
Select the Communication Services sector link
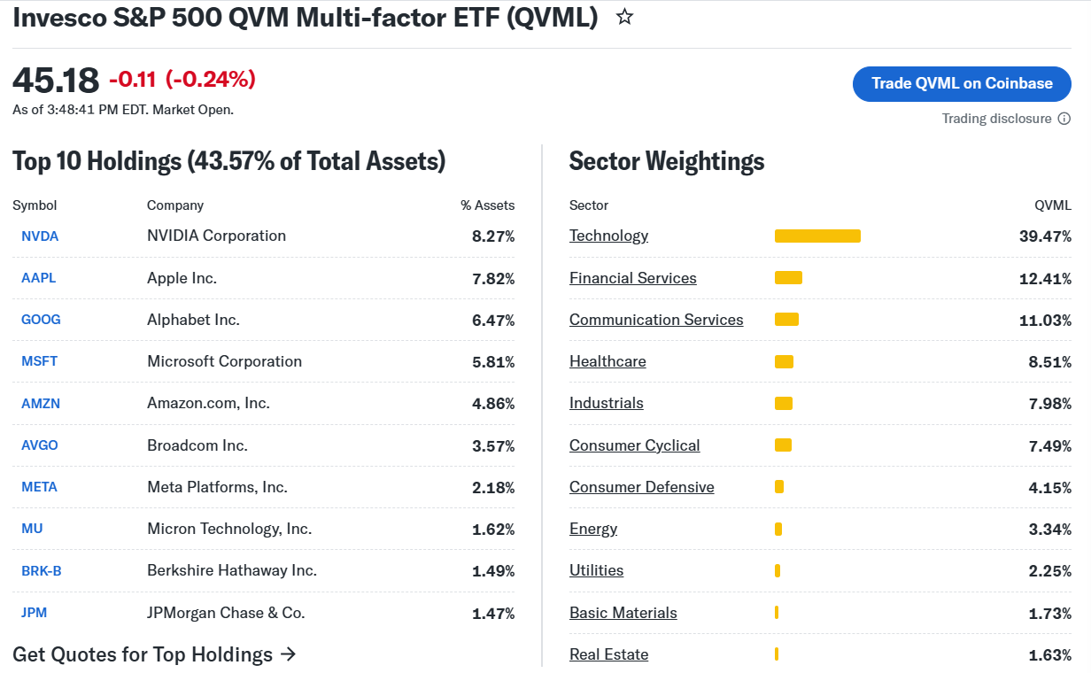(656, 320)
